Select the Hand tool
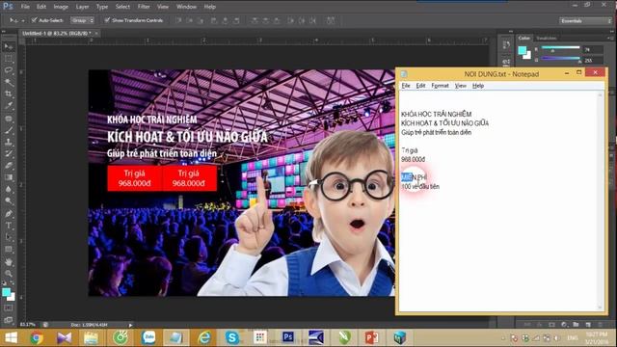The width and height of the screenshot is (617, 347). click(9, 262)
